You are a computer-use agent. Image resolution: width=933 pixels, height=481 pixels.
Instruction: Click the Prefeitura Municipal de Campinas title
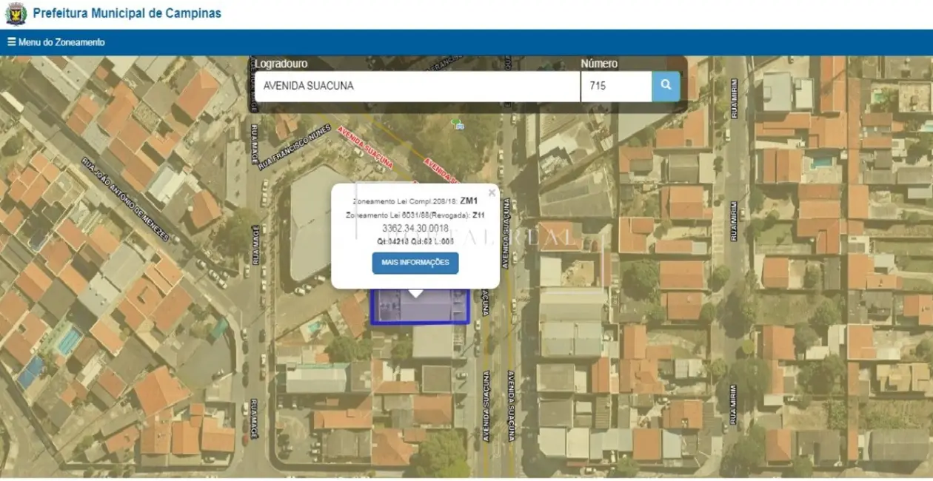click(x=127, y=13)
